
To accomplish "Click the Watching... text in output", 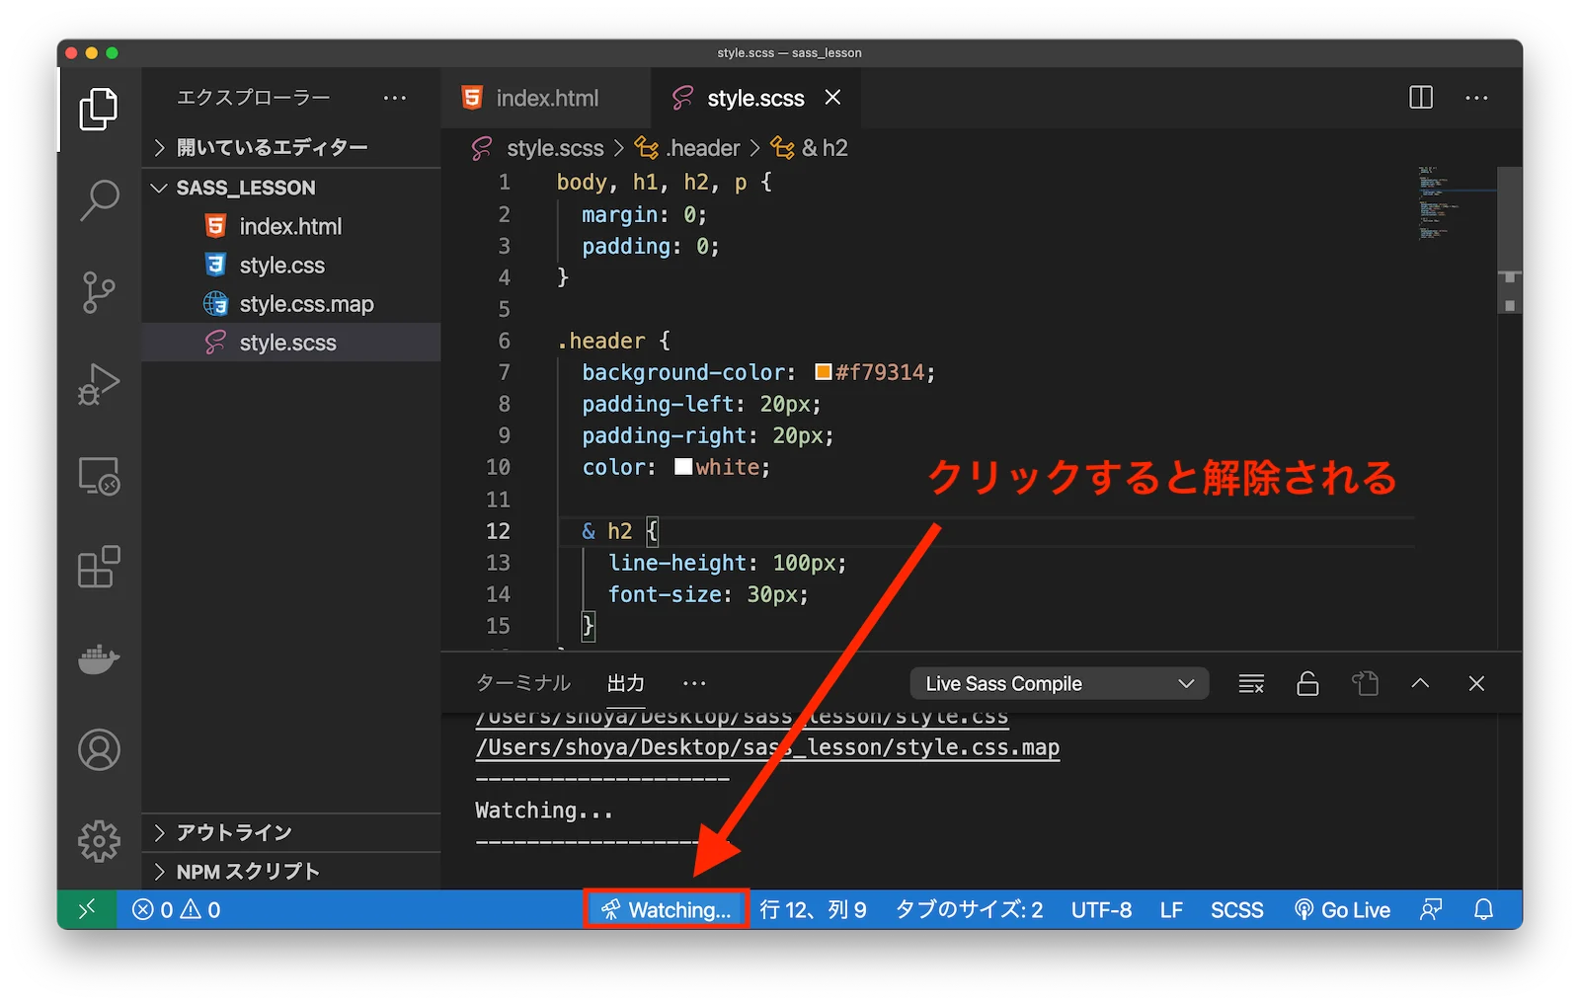I will click(x=543, y=811).
